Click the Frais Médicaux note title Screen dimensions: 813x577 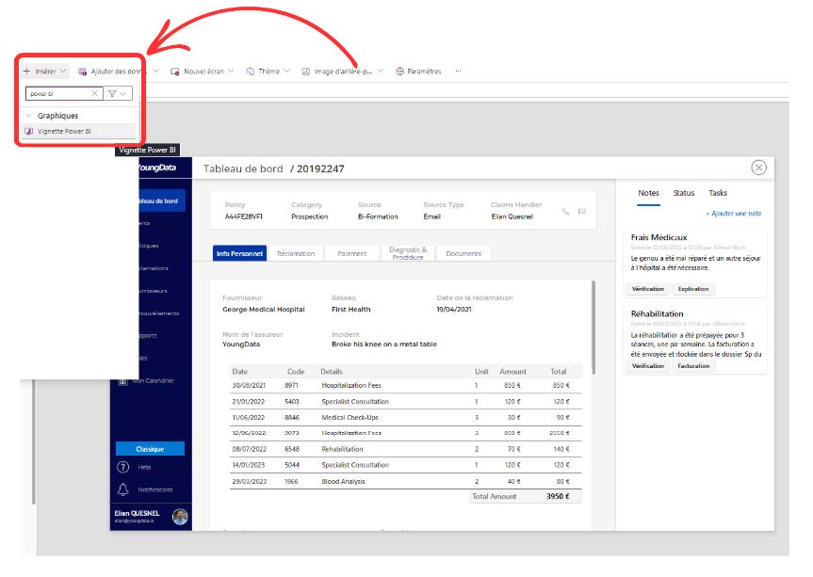tap(659, 237)
